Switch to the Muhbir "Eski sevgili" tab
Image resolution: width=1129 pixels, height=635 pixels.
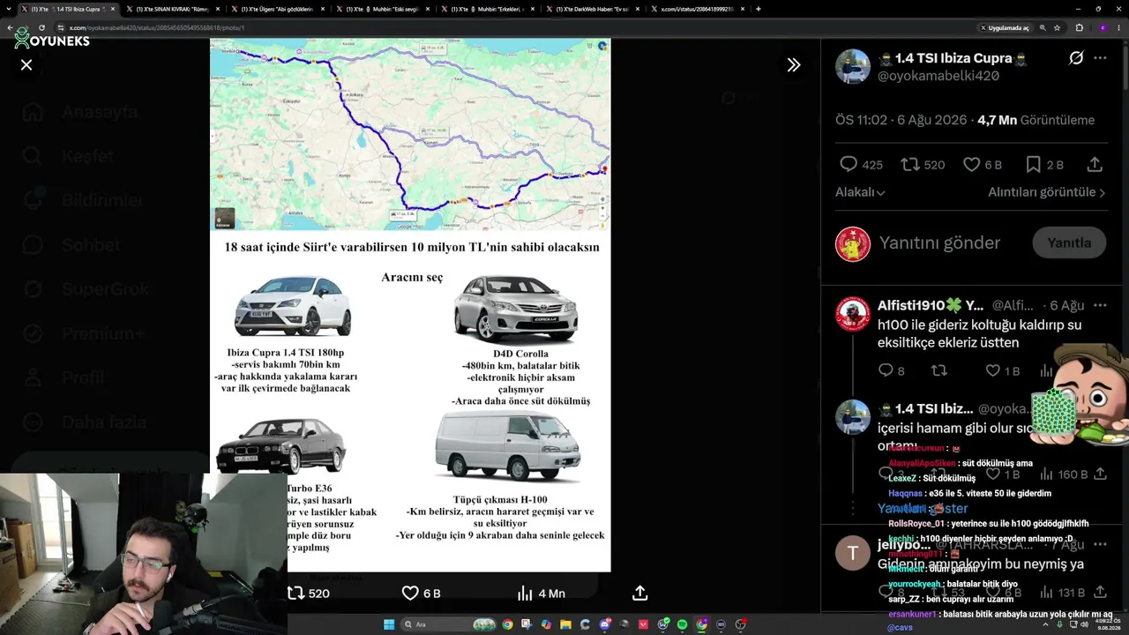click(383, 9)
